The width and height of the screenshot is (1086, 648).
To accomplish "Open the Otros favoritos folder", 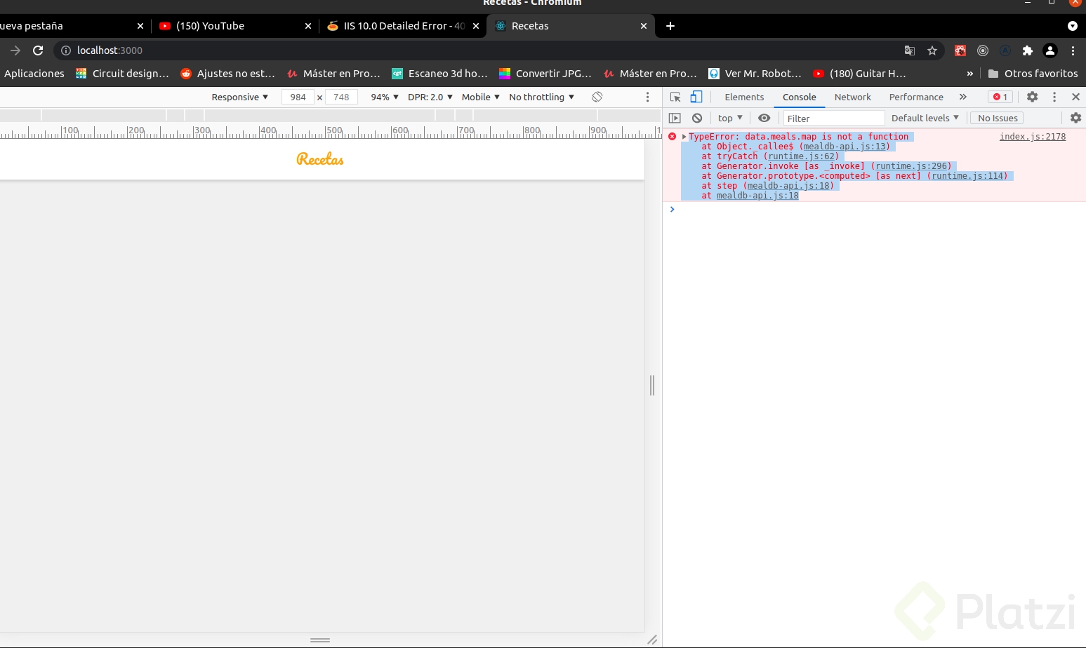I will tap(1033, 74).
